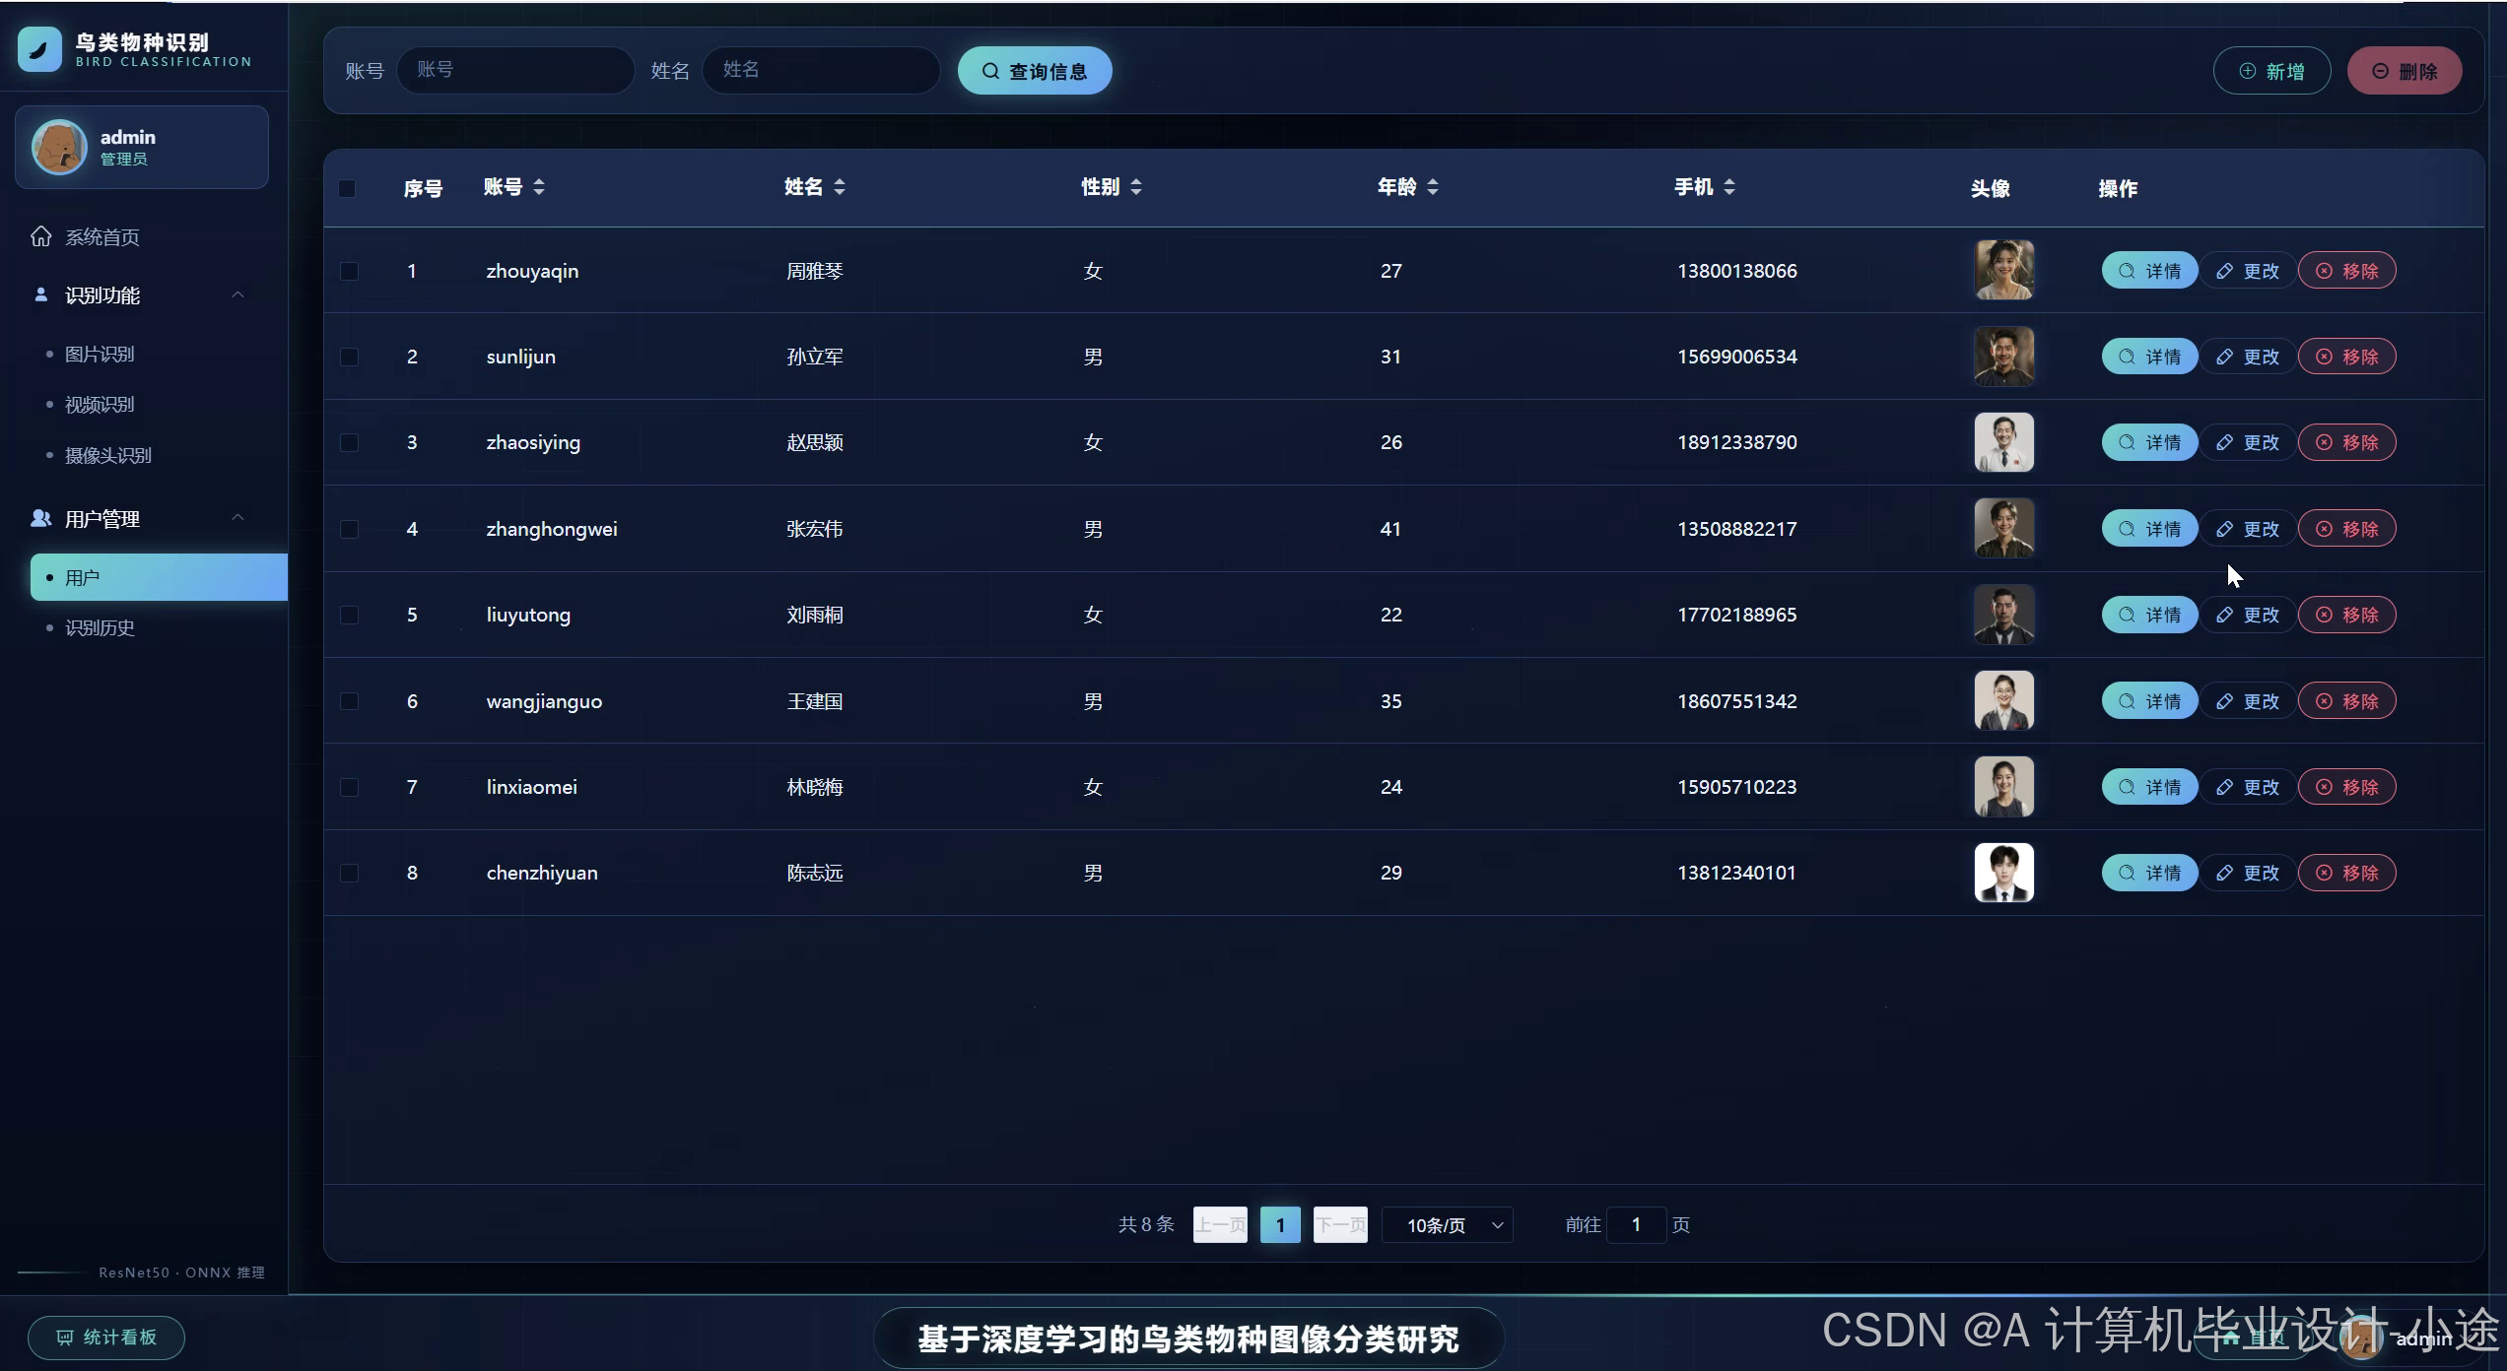2507x1371 pixels.
Task: Click 更改 for user wangjianguo
Action: pos(2248,701)
